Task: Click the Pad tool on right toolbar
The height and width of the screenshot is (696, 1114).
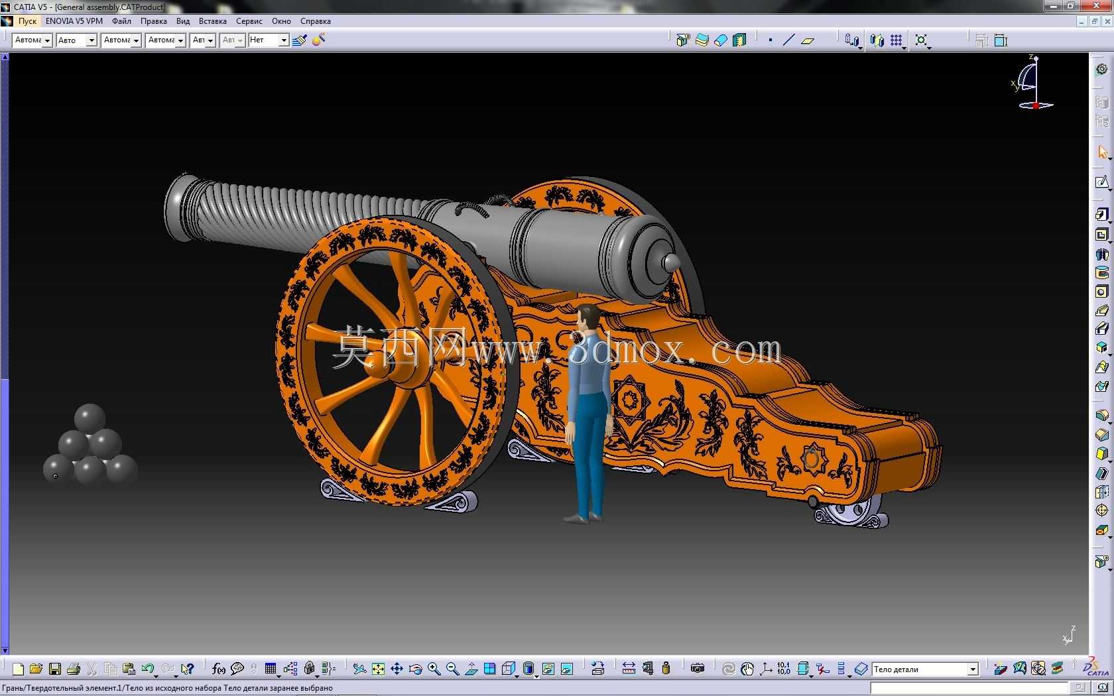Action: (x=1102, y=215)
